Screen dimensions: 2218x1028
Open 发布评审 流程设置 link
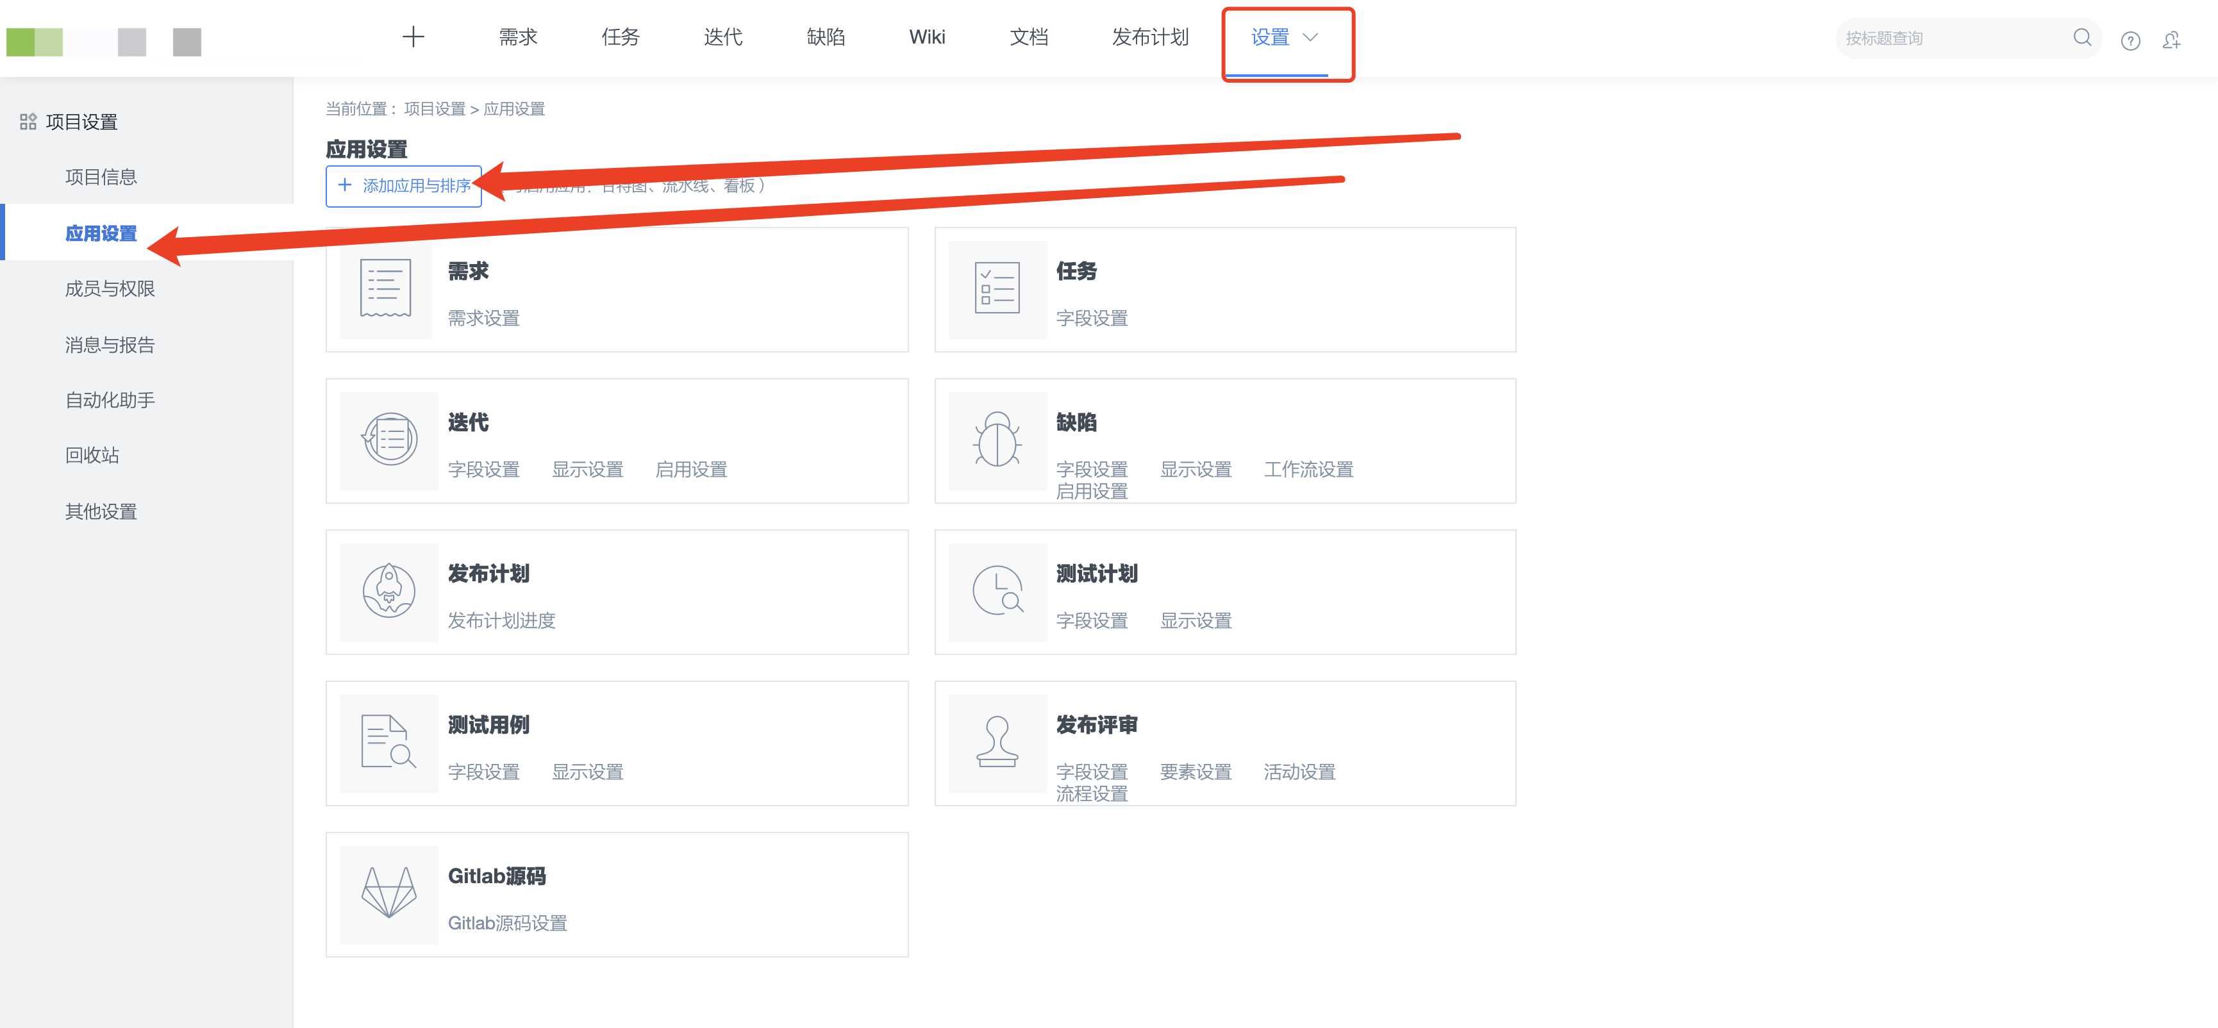pos(1092,793)
